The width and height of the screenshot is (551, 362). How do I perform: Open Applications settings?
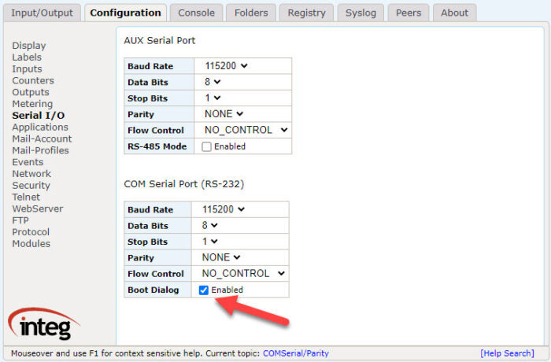[x=40, y=127]
